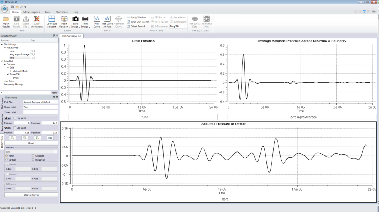Click the Admittance tool
Image resolution: width=379 pixels, height=212 pixels.
click(178, 22)
